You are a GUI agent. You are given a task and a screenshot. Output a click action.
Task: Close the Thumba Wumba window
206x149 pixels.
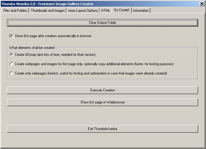tap(202, 4)
